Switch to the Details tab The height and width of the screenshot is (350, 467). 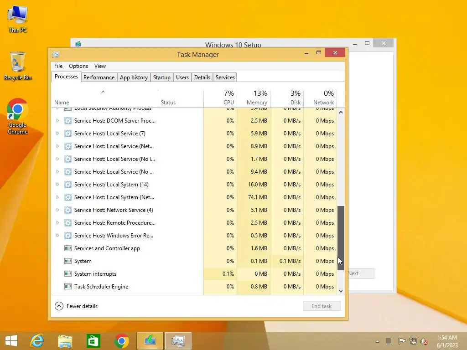[x=202, y=77]
